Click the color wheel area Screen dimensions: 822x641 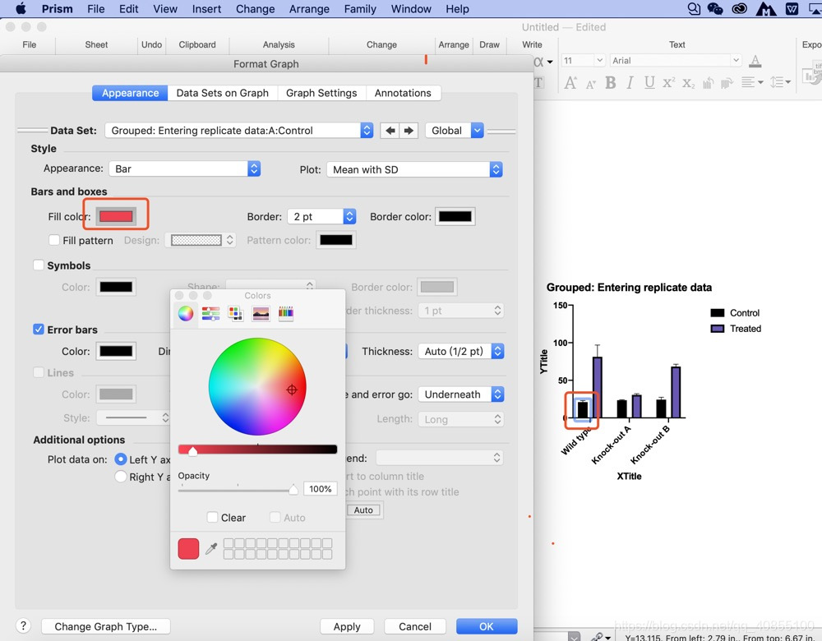pos(256,386)
